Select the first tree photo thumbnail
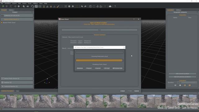 8,101
